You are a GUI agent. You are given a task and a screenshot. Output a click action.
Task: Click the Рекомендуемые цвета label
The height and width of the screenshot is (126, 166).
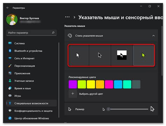[x=82, y=77]
